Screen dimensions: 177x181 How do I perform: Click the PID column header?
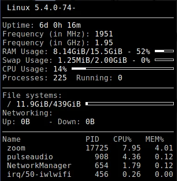click(92, 139)
